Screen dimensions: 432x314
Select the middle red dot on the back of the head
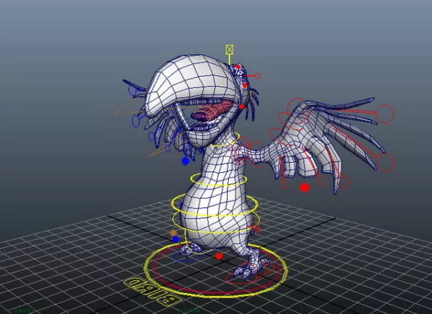click(x=244, y=86)
